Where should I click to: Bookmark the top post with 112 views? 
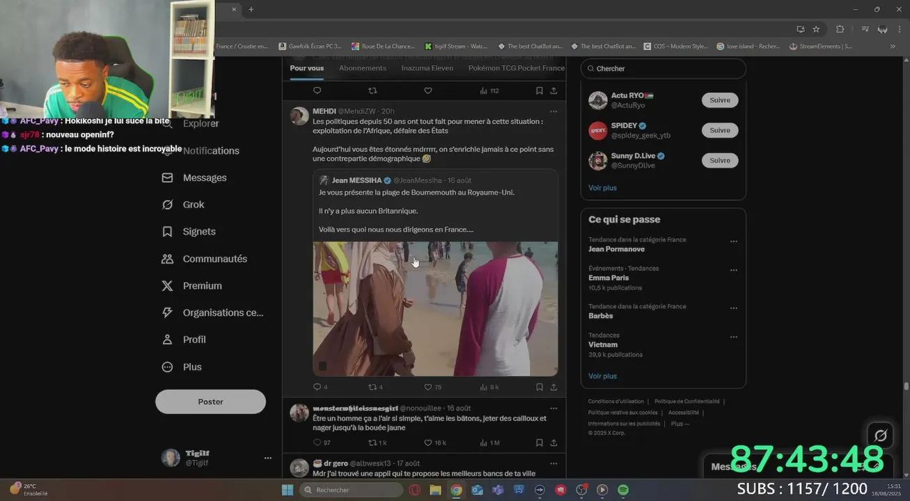540,90
